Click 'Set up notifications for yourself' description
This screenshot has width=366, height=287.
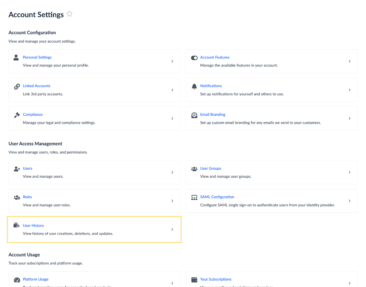tap(242, 94)
